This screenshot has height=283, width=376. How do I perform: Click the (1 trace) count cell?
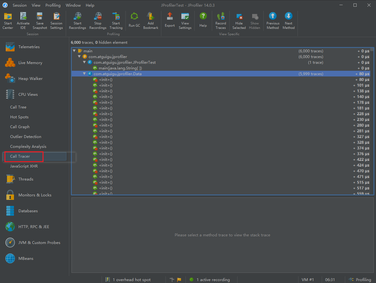(x=316, y=62)
